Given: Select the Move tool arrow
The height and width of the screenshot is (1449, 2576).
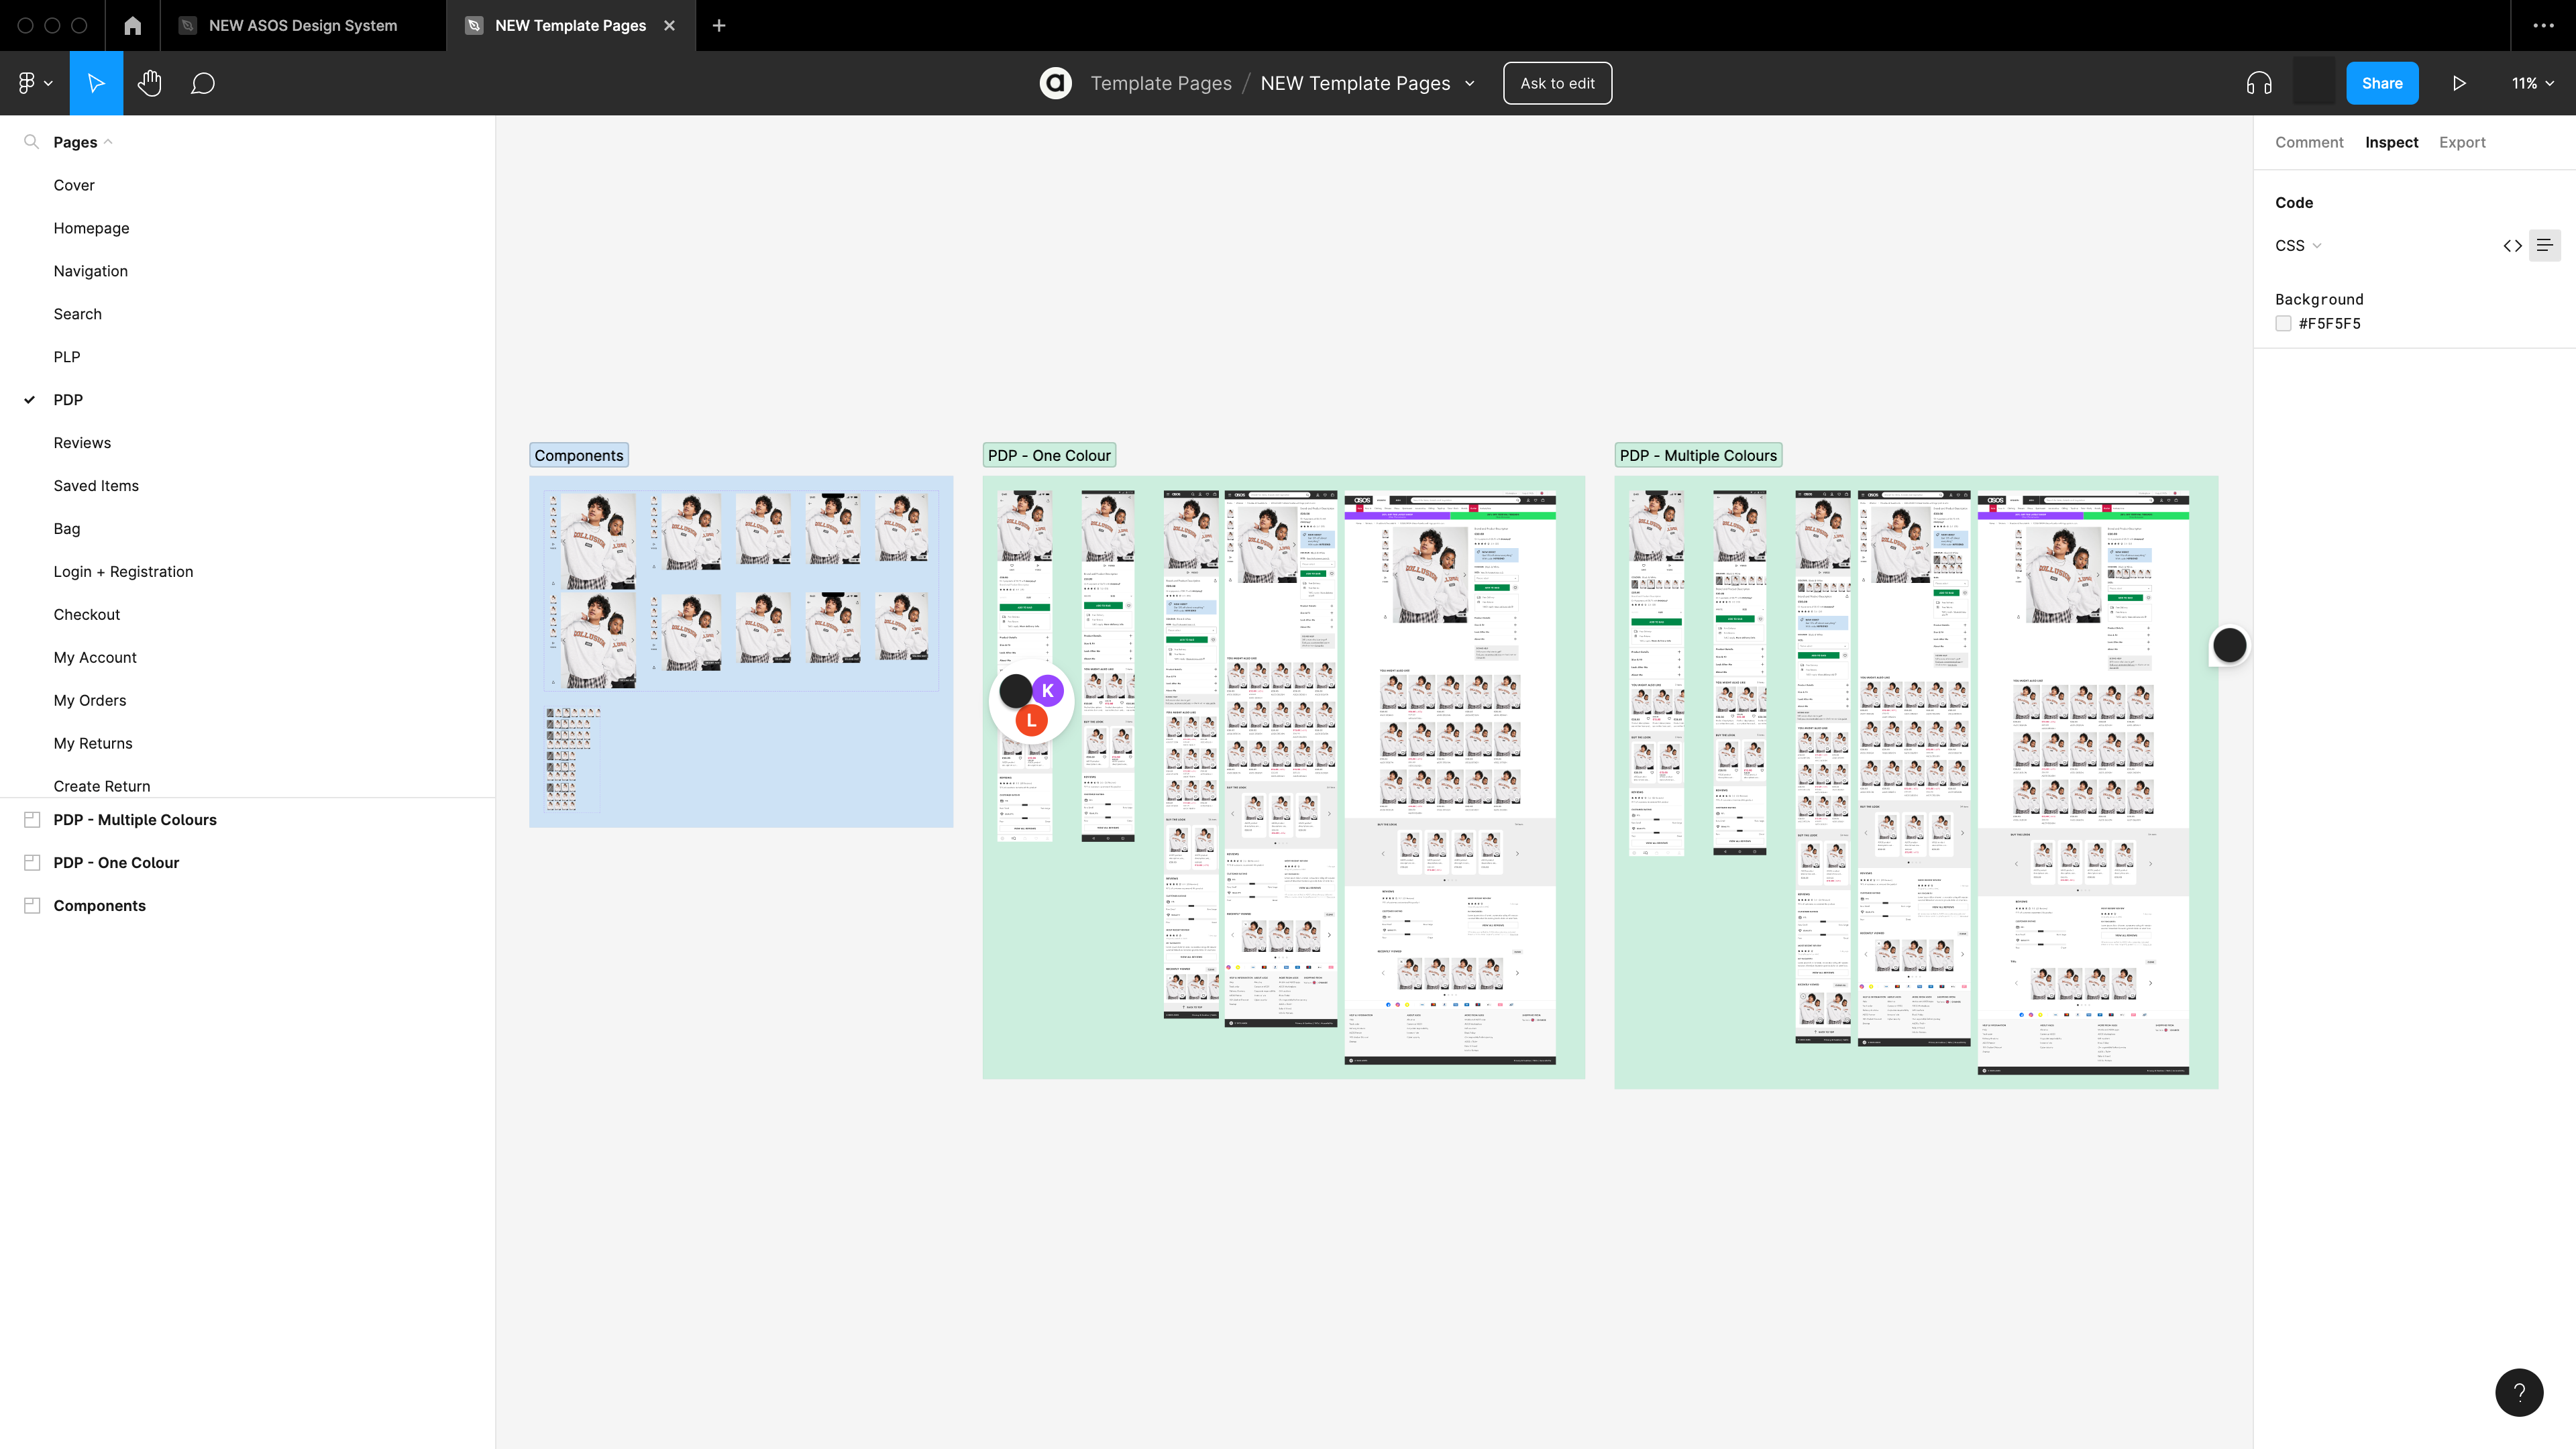Looking at the screenshot, I should point(96,83).
